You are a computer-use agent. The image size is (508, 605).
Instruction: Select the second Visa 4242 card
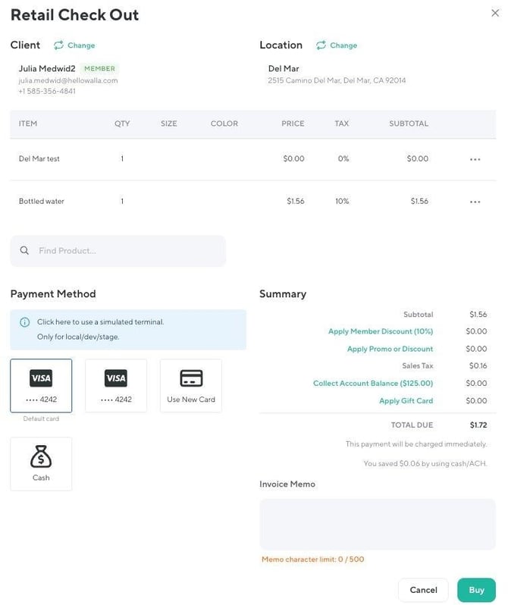pos(116,385)
